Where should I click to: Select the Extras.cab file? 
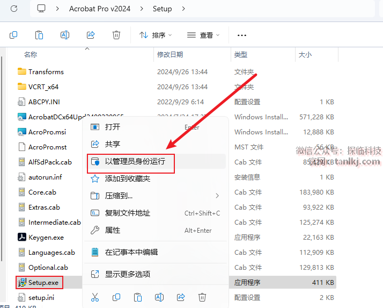pyautogui.click(x=44, y=207)
